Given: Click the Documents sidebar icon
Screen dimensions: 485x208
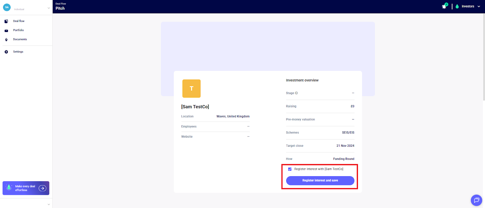Looking at the screenshot, I should 6,39.
